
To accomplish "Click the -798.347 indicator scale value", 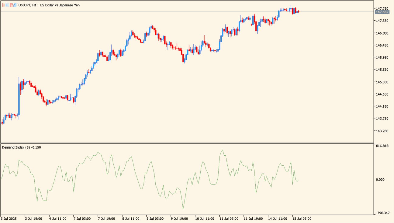I will pos(383,213).
